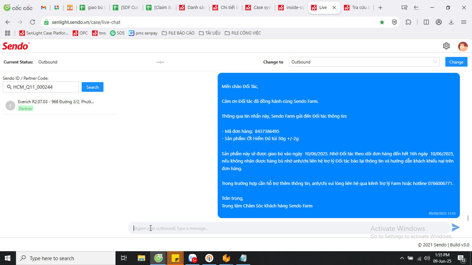Focus the Sendo ID search field
Image resolution: width=472 pixels, height=265 pixels.
coord(41,87)
